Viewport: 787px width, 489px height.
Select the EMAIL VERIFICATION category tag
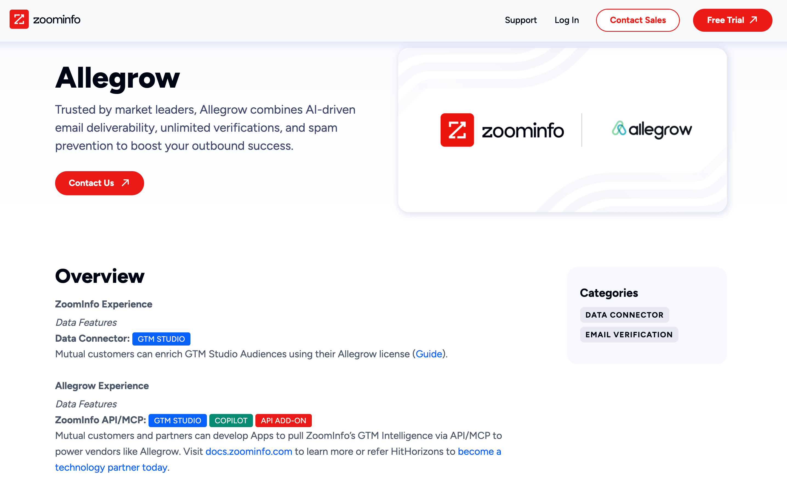click(629, 334)
